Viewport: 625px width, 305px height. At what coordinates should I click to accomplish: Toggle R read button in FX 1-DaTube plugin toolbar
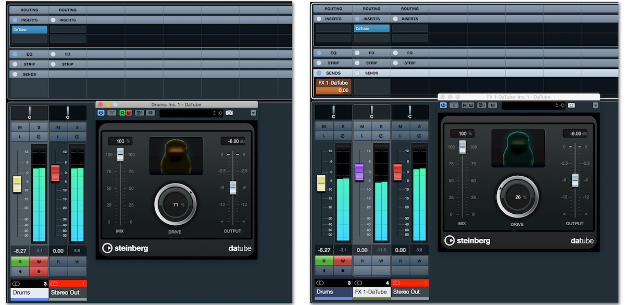pyautogui.click(x=465, y=105)
